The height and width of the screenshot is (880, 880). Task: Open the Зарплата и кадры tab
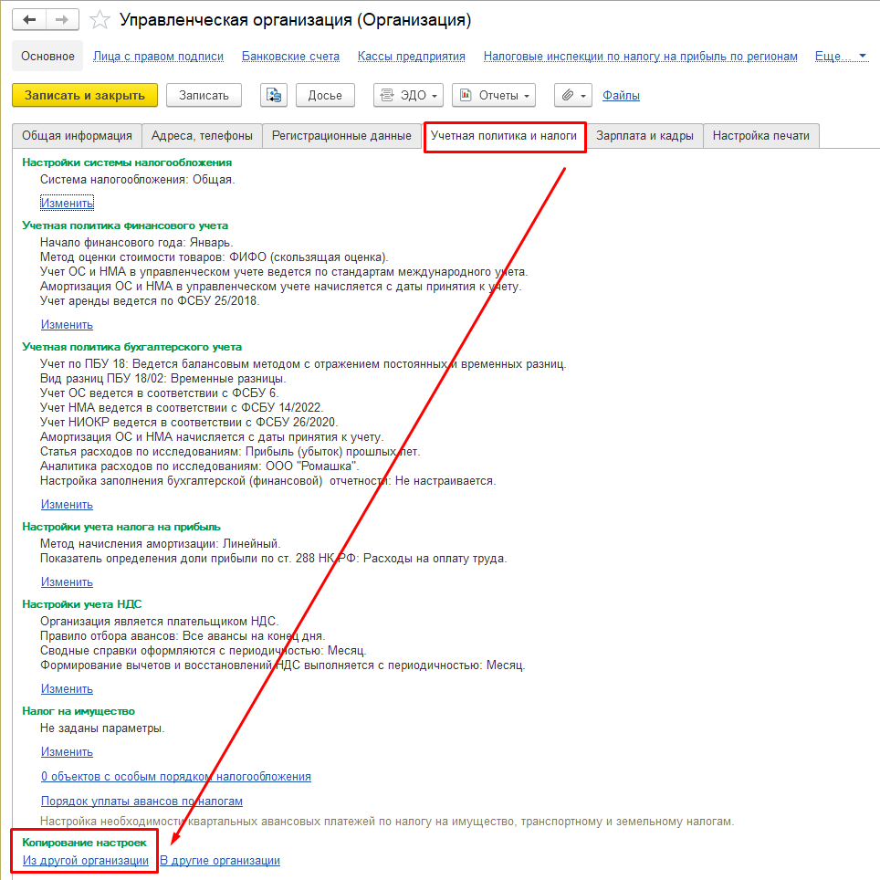tap(644, 136)
